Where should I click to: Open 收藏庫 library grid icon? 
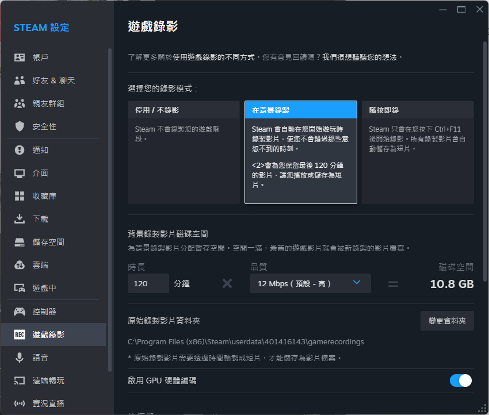coord(20,196)
